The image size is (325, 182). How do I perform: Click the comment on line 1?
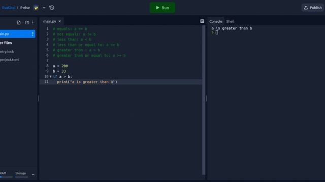point(70,29)
